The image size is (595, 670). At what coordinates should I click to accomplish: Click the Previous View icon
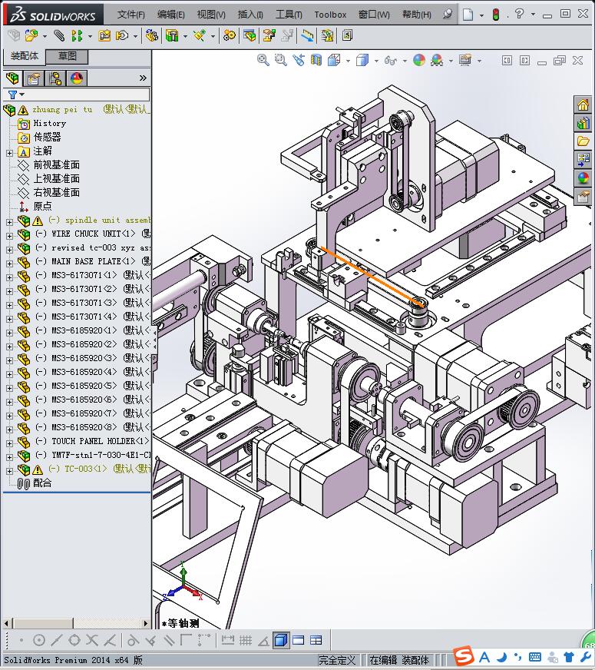pyautogui.click(x=299, y=60)
